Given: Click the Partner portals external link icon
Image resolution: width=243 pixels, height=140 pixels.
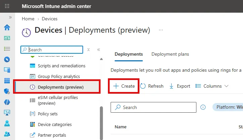Looking at the screenshot, I should [x=33, y=135].
